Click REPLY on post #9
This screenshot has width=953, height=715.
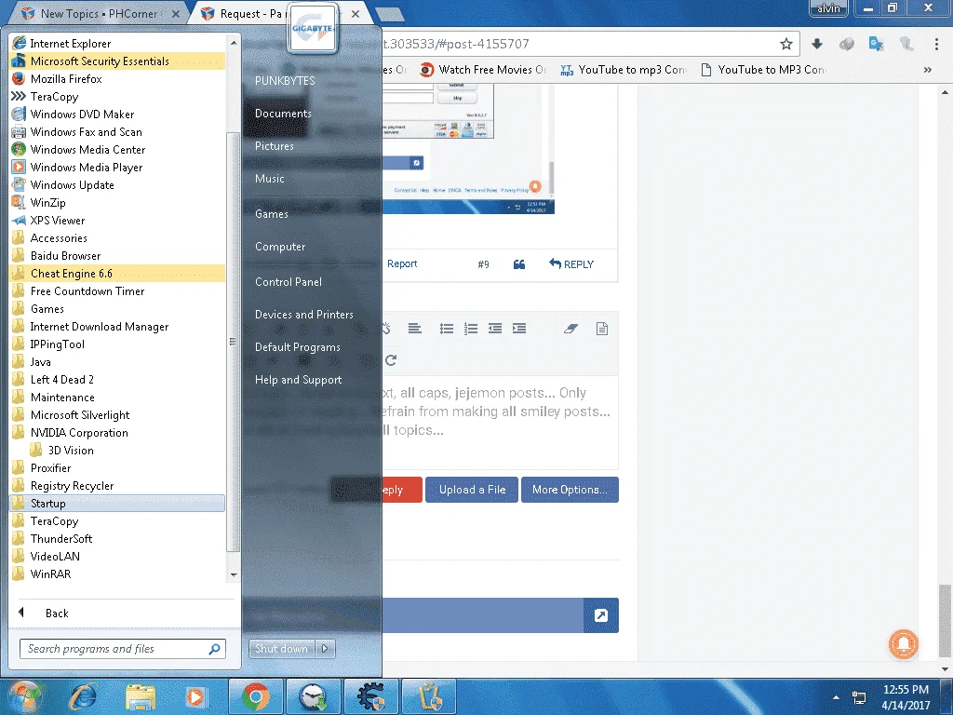571,263
